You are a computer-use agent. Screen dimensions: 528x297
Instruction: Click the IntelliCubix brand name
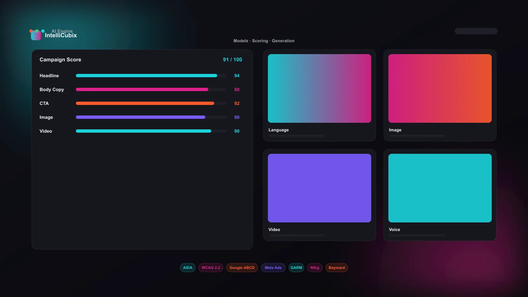(x=61, y=36)
